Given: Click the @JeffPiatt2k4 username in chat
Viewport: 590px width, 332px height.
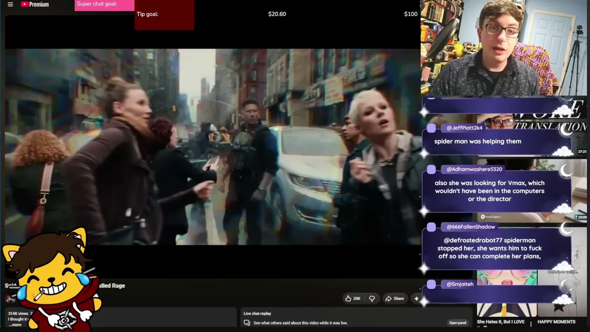Looking at the screenshot, I should pyautogui.click(x=465, y=128).
